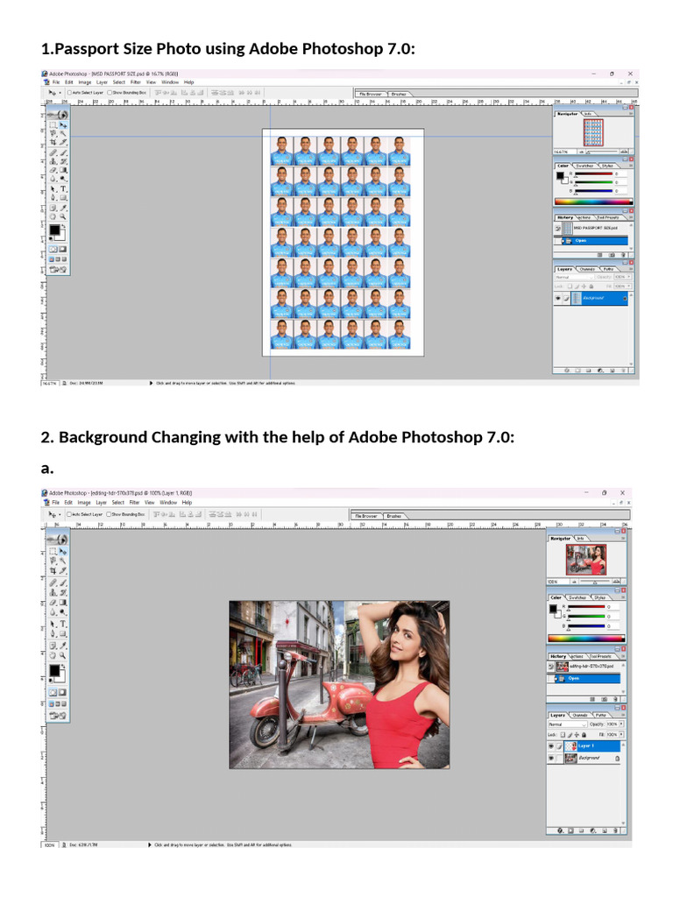Pick the Magic Wand tool in the MSD PASSPORT SIZE window
The width and height of the screenshot is (673, 897).
63,133
